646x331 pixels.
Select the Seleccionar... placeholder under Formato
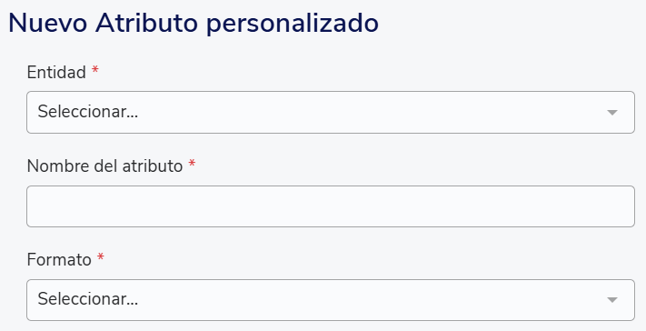click(88, 300)
